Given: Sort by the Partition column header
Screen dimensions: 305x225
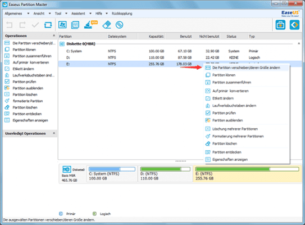Looking at the screenshot, I should [82, 37].
